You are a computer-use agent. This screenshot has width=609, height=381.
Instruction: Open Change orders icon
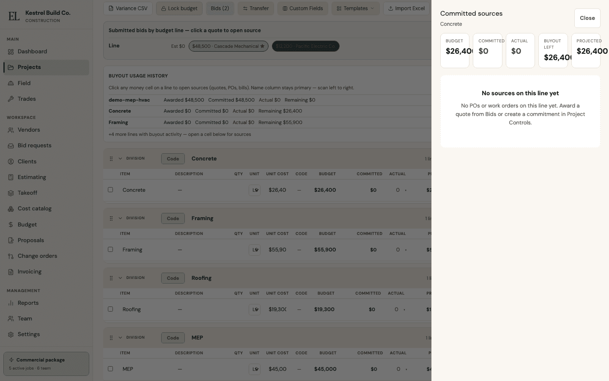click(11, 256)
